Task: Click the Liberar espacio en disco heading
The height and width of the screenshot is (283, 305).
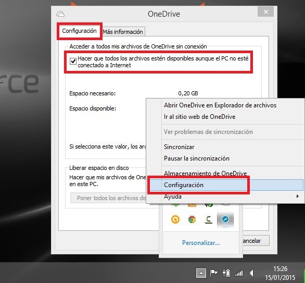Action: point(99,168)
